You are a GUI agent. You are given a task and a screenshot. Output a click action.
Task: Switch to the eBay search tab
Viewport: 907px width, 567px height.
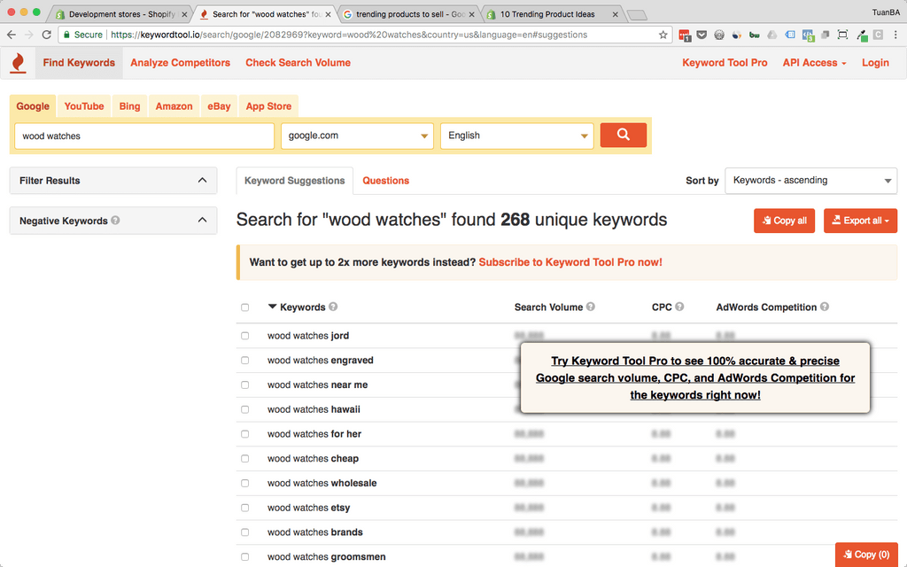coord(219,106)
